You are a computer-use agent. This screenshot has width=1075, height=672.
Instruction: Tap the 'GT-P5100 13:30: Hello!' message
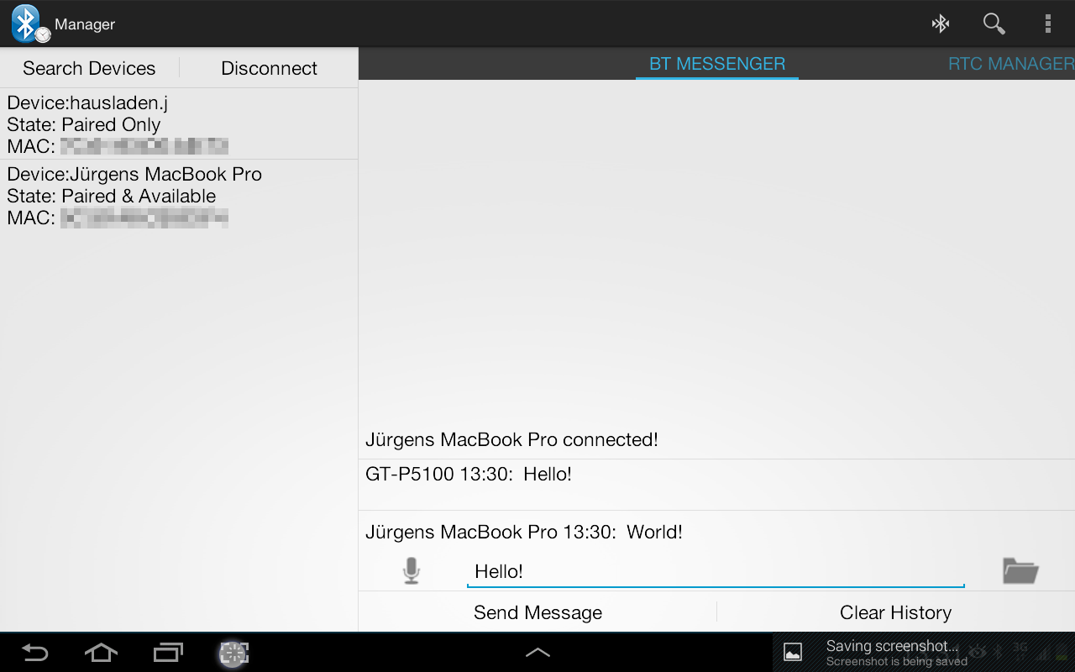click(469, 474)
